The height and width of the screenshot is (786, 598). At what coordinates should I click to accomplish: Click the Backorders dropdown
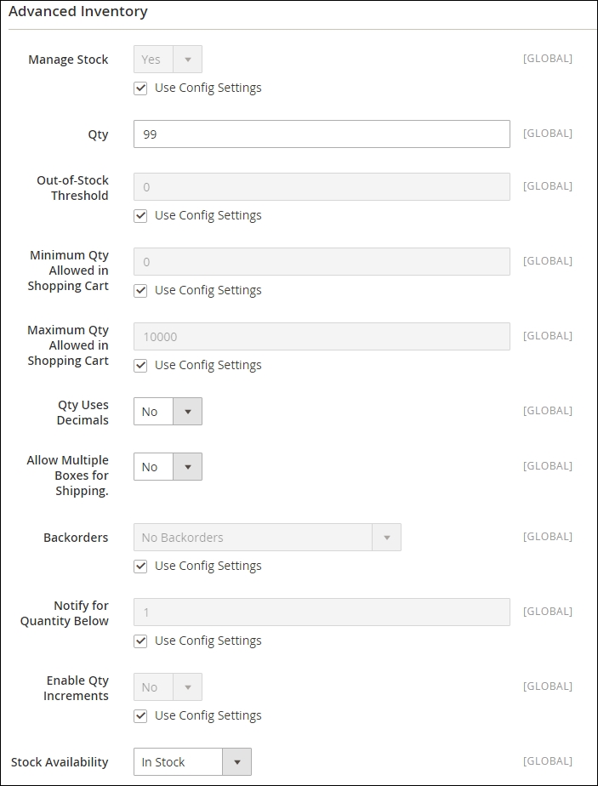coord(267,538)
